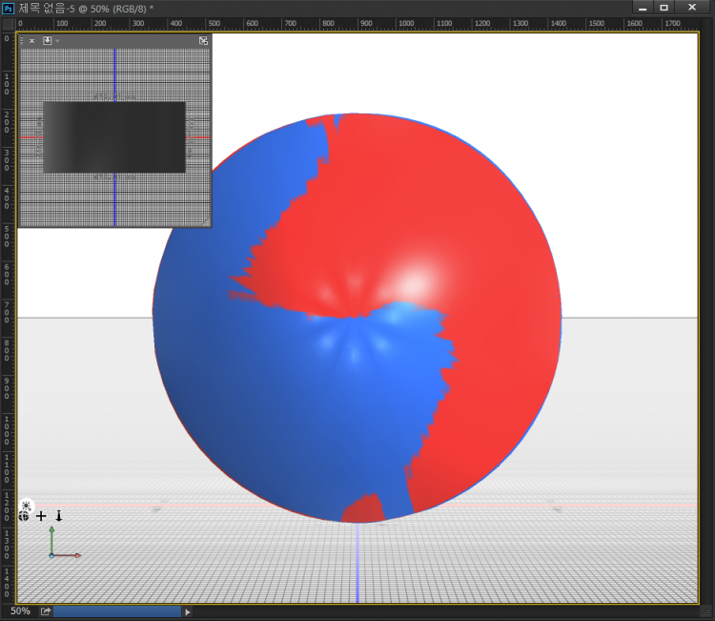
Task: Swap main and secondary 3D views
Action: pos(203,41)
